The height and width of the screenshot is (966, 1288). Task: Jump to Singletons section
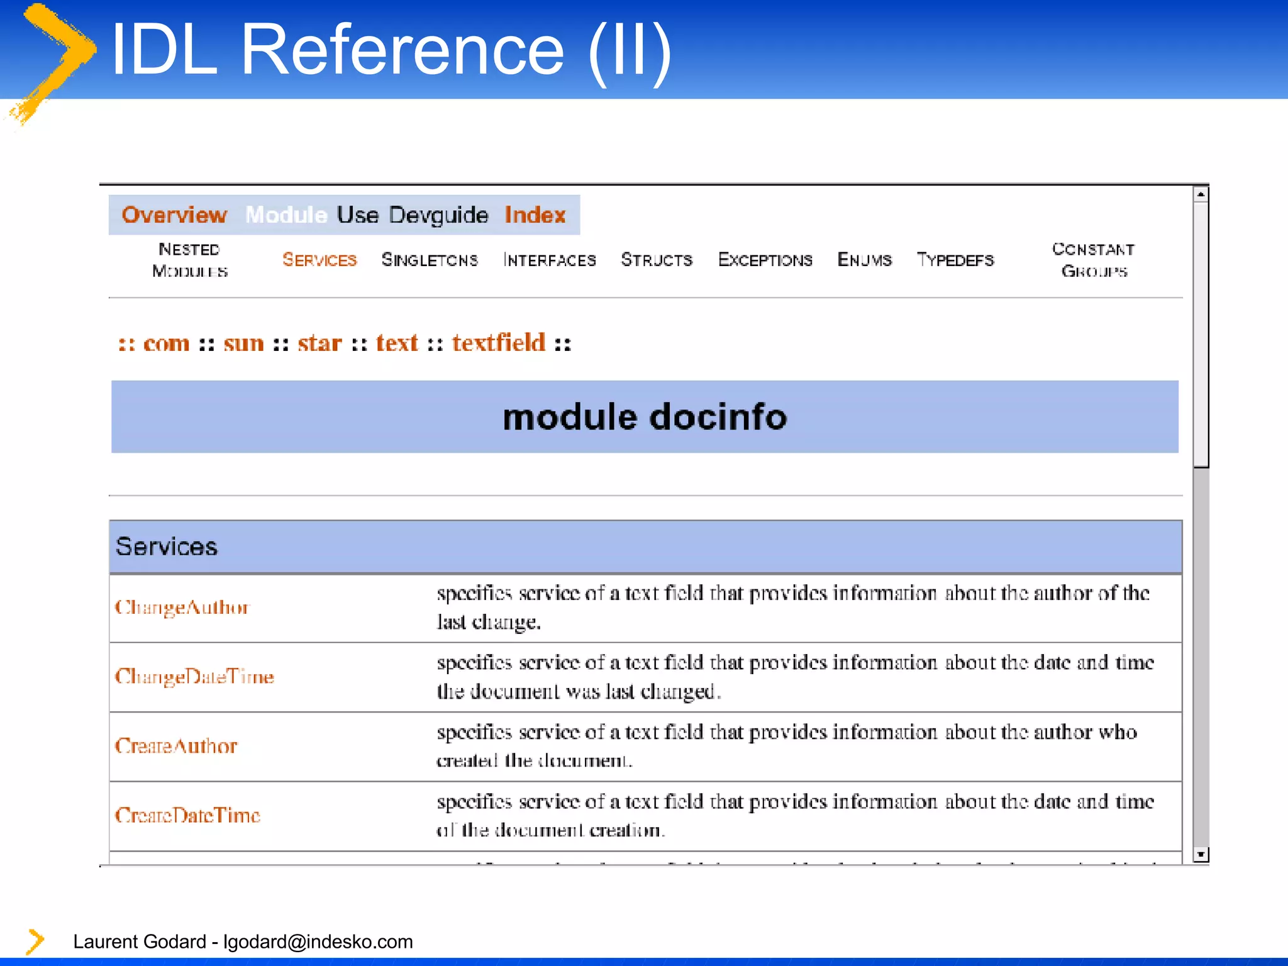click(x=430, y=260)
